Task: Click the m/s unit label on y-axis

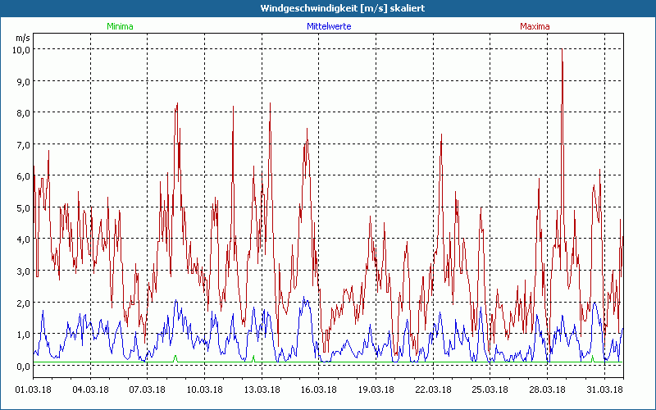Action: click(22, 38)
